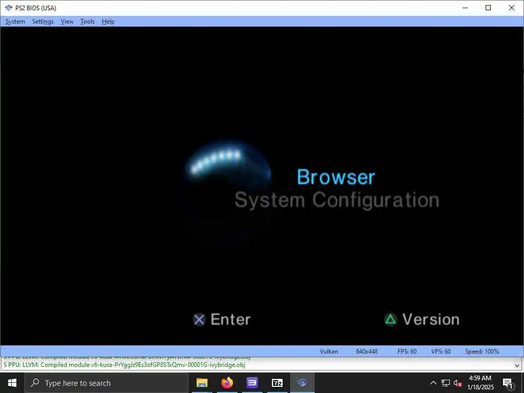The height and width of the screenshot is (393, 524).
Task: Open the Windows Start menu
Action: click(12, 383)
